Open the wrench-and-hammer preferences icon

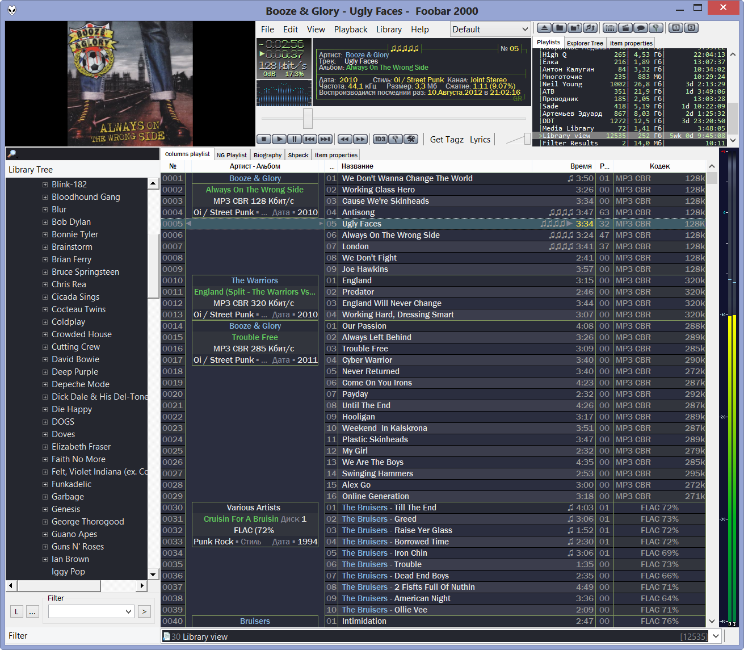[x=411, y=139]
